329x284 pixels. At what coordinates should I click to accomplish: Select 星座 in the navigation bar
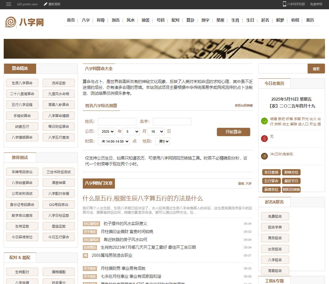(x=220, y=20)
